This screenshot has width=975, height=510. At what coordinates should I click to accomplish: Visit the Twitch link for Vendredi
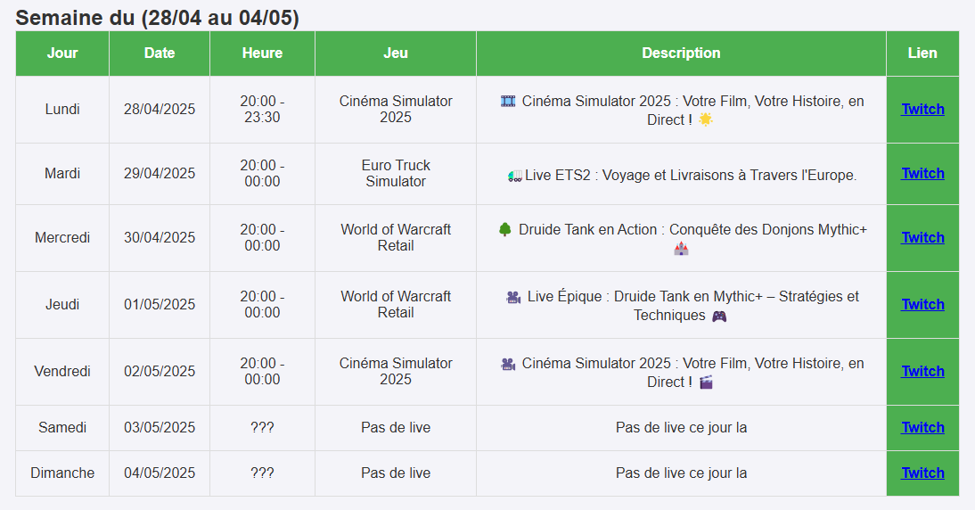pos(922,371)
